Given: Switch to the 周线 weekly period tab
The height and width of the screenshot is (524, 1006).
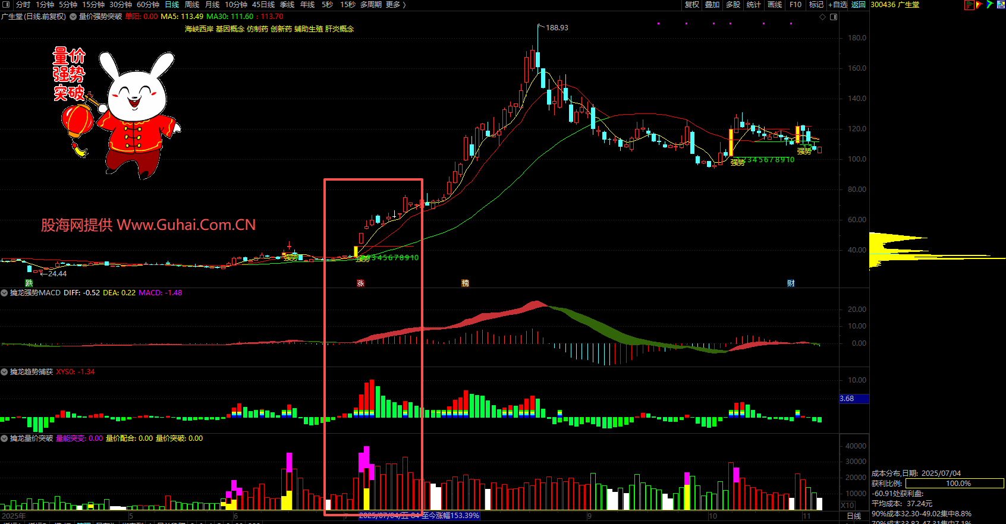Looking at the screenshot, I should (x=192, y=5).
